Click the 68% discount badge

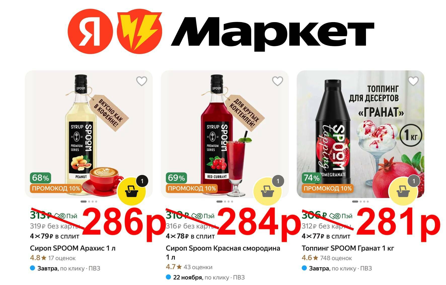[x=41, y=178]
